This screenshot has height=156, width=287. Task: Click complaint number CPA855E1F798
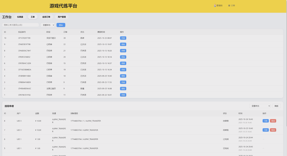click(24, 44)
